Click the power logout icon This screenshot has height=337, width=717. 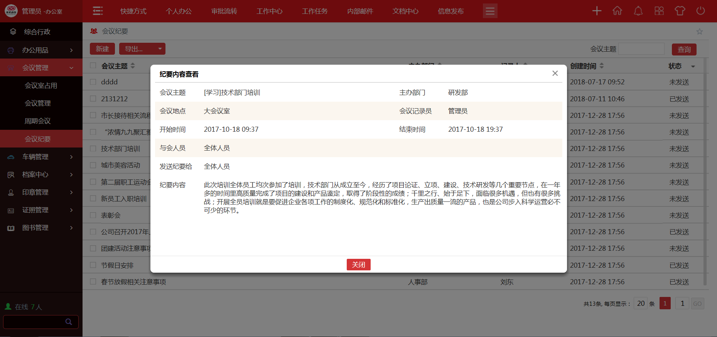pyautogui.click(x=701, y=11)
